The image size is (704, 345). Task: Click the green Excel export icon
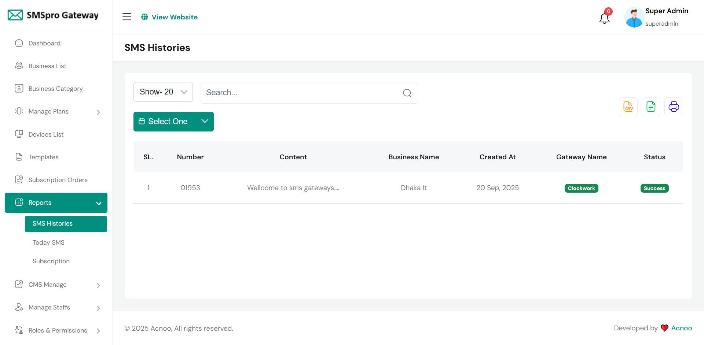pos(651,107)
